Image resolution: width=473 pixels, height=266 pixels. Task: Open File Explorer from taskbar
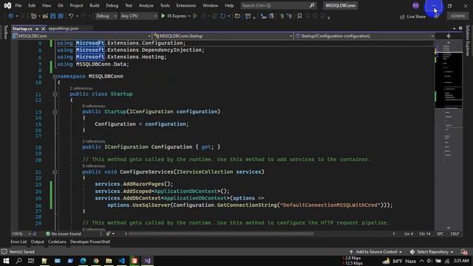point(109,261)
